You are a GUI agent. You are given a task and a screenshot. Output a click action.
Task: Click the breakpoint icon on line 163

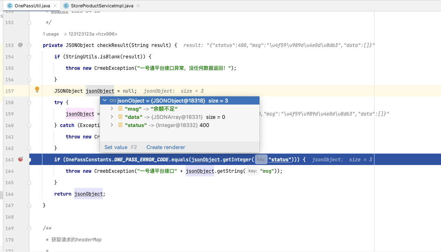tap(20, 159)
